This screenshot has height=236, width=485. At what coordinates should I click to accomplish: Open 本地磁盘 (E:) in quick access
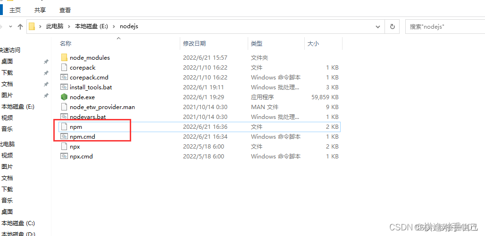18,107
